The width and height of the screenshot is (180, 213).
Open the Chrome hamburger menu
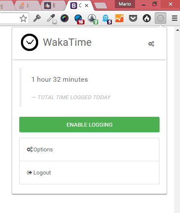point(174,18)
